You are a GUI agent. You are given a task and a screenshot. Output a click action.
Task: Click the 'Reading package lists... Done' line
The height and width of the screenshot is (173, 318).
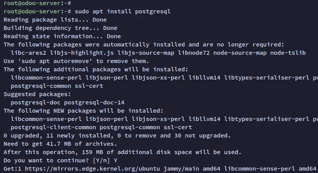click(x=55, y=20)
